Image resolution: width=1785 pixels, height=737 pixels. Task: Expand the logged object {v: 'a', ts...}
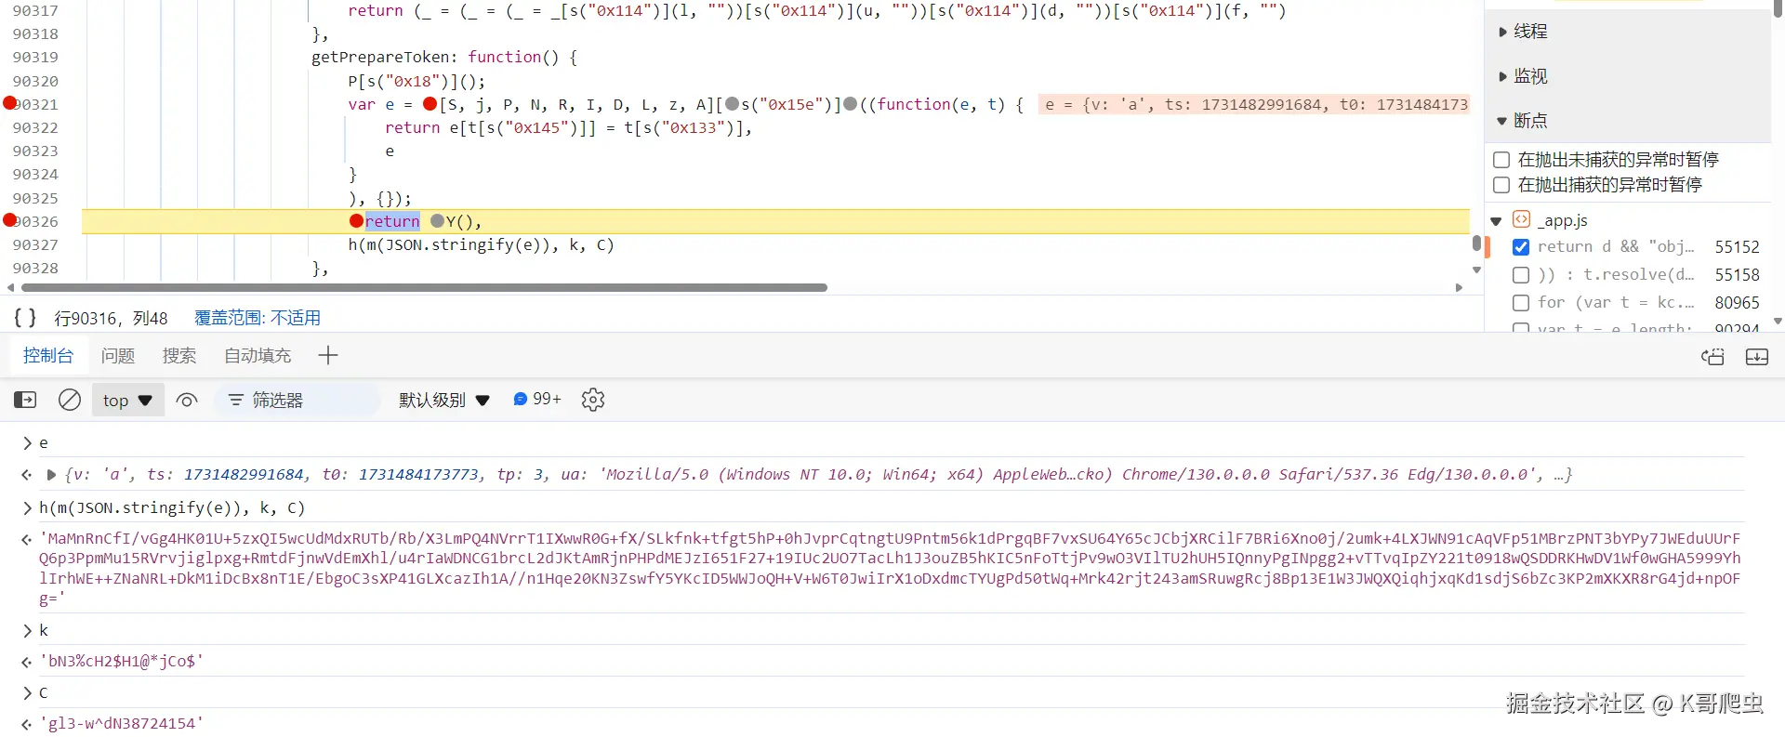pos(51,475)
